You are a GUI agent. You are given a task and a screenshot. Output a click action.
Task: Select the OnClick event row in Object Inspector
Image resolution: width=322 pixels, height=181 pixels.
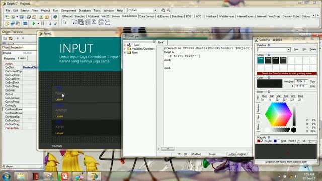(x=20, y=67)
